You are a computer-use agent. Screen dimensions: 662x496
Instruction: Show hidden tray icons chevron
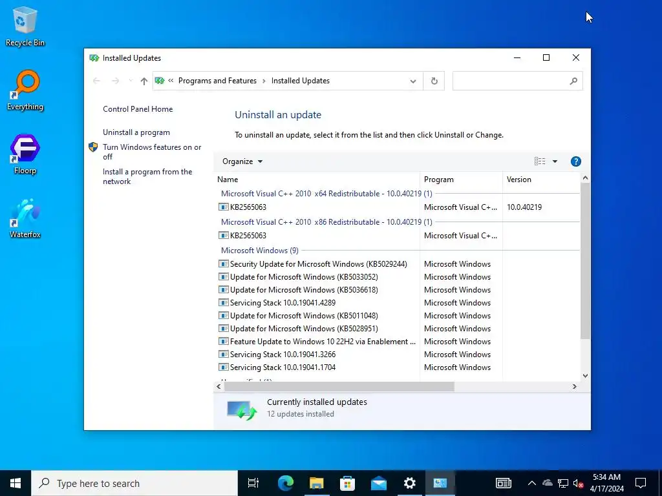(532, 483)
